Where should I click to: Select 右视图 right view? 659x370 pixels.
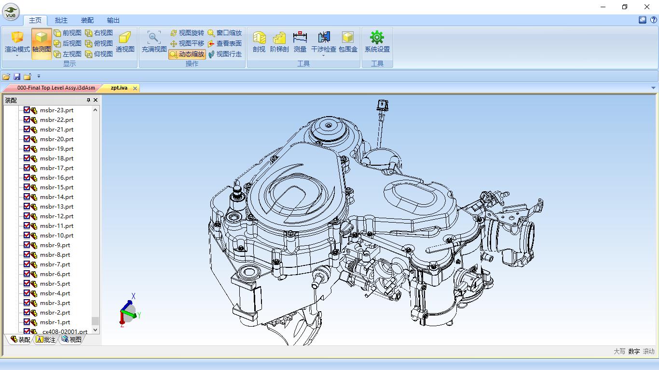pos(99,33)
